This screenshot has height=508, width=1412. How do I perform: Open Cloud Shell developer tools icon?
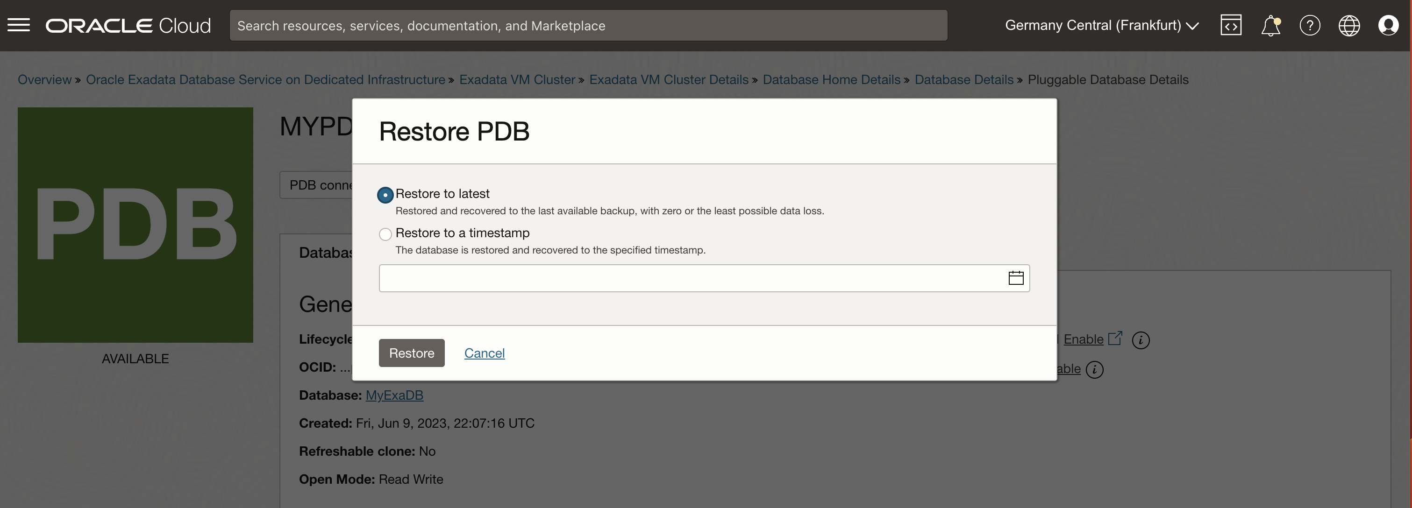click(x=1231, y=25)
